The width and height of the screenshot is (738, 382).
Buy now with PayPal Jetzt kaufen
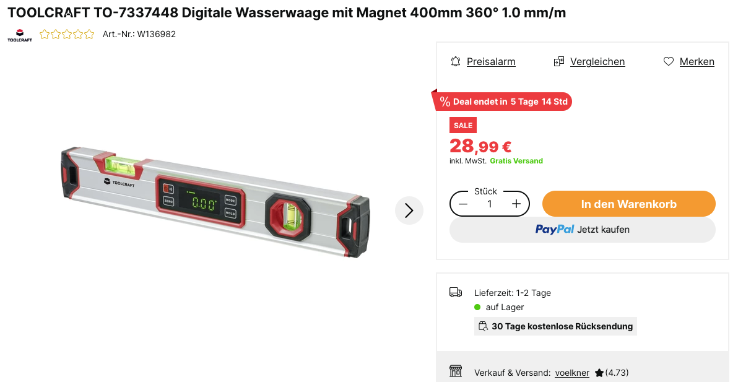click(x=582, y=230)
